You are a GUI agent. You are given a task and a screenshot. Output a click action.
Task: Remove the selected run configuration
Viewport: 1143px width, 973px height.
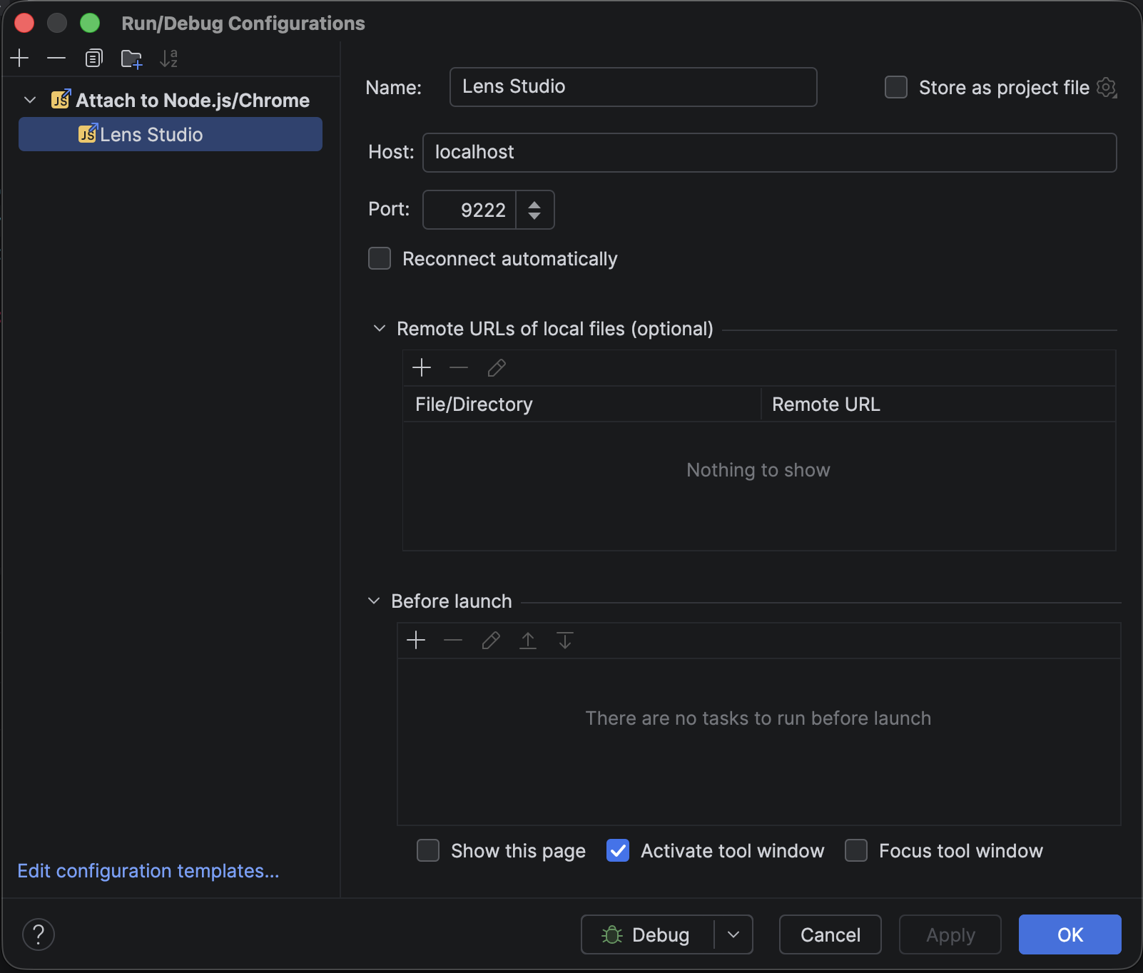[x=56, y=58]
